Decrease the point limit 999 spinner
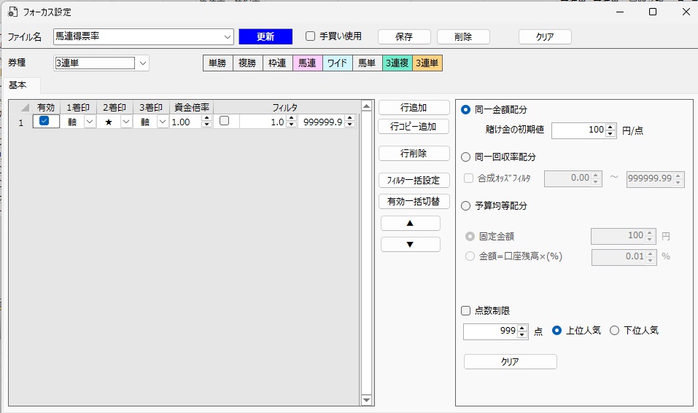The width and height of the screenshot is (698, 413). click(x=522, y=335)
